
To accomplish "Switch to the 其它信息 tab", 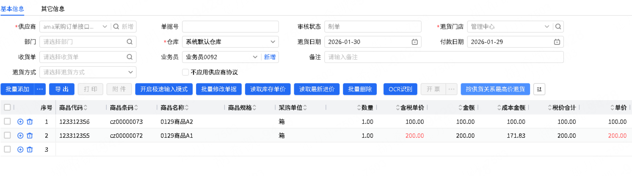I will 53,9.
